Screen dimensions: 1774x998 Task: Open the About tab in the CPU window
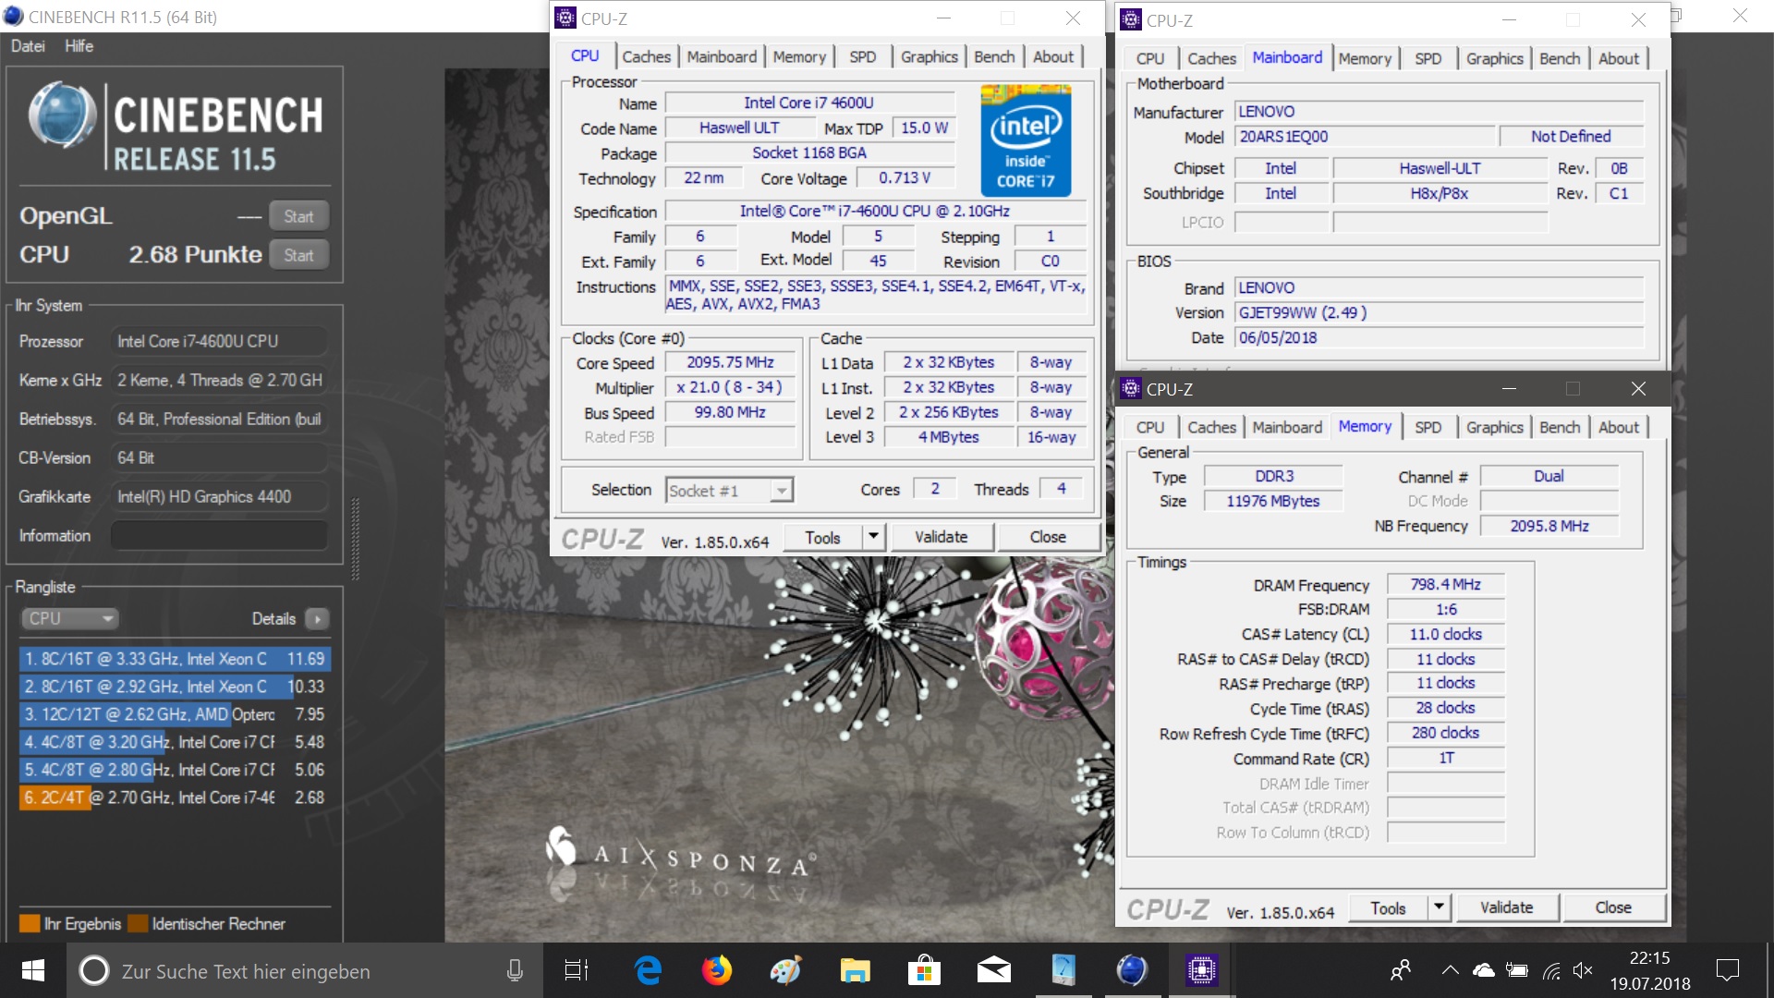tap(1053, 56)
